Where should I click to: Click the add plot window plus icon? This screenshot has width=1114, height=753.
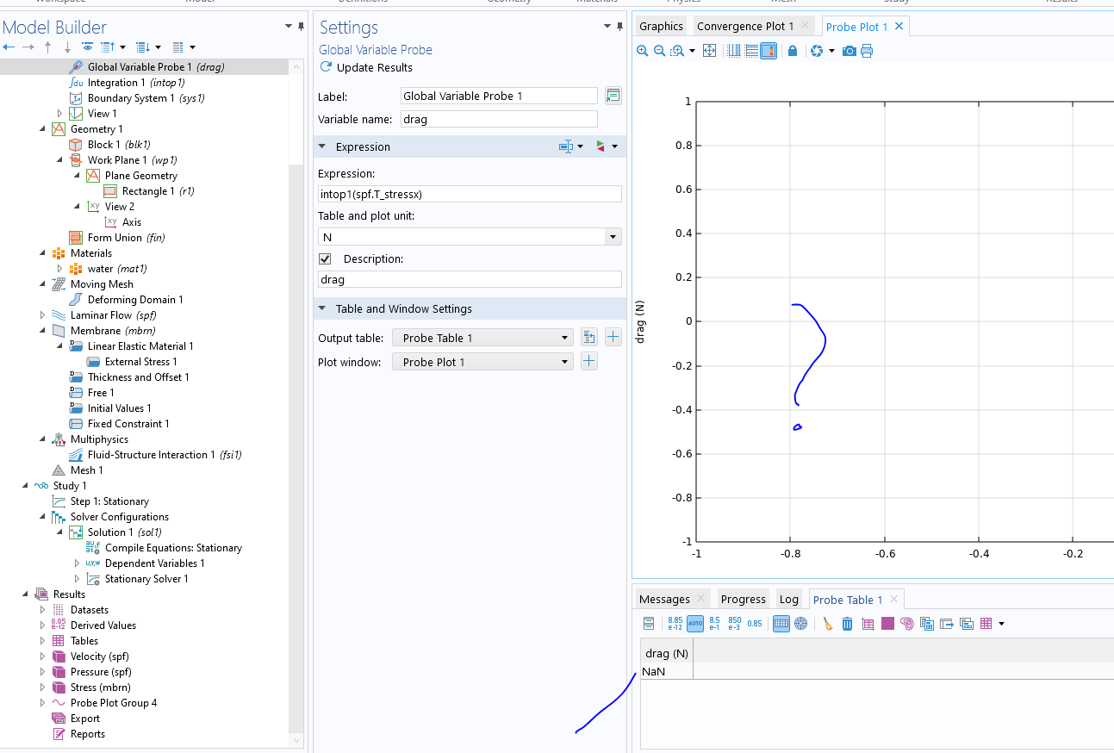(589, 362)
